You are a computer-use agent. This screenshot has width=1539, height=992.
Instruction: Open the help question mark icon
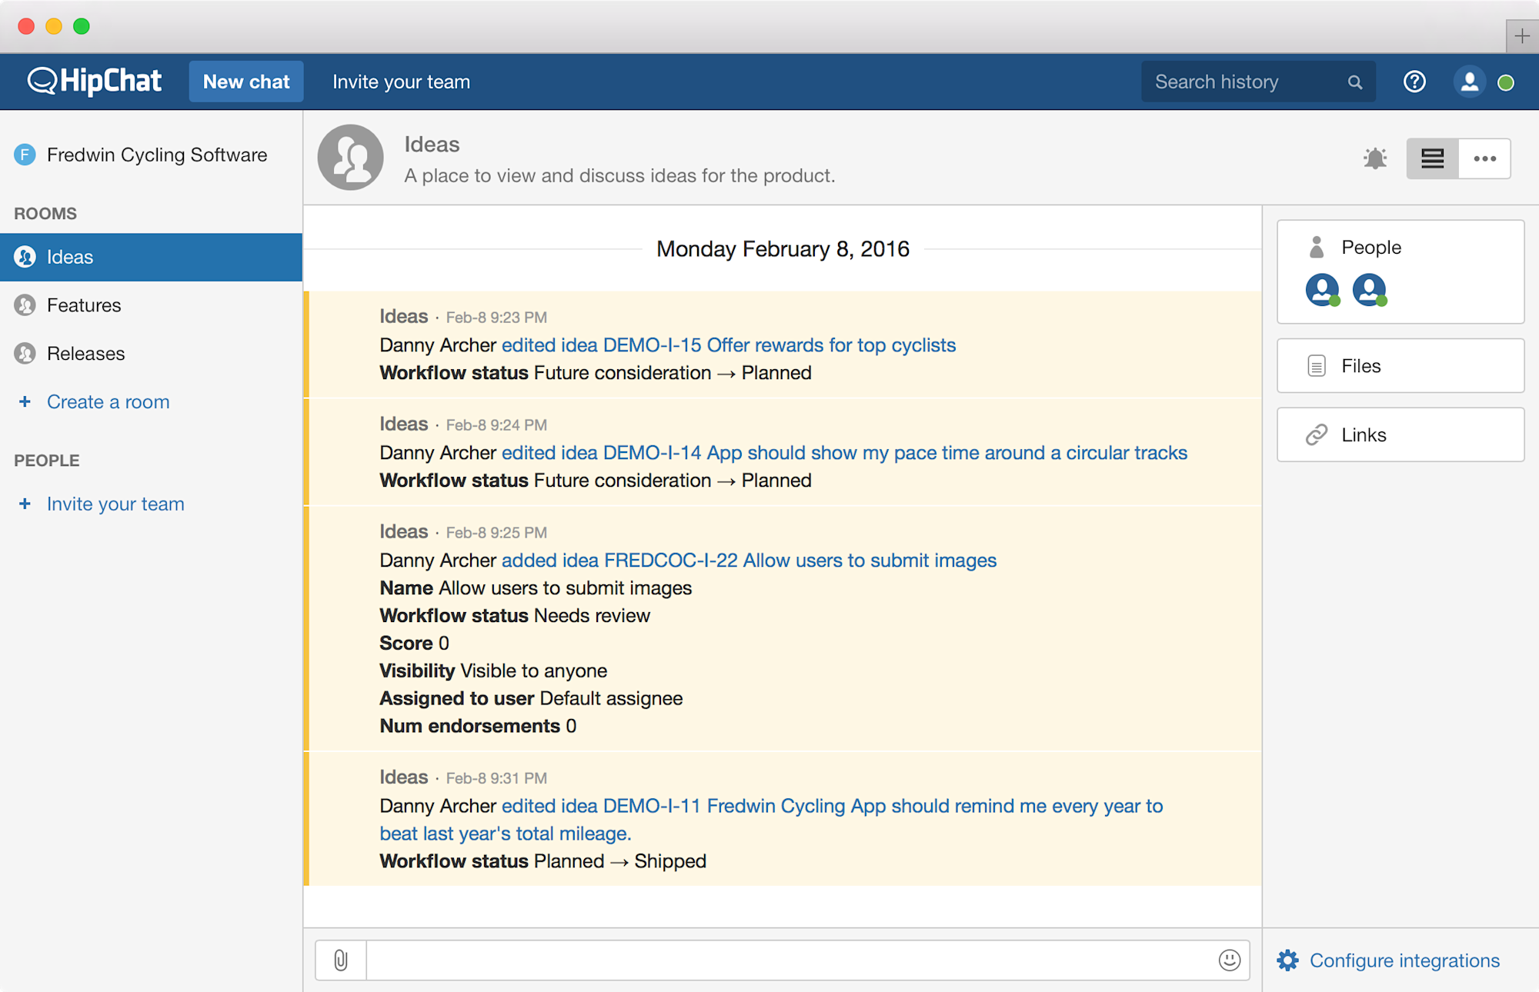[1414, 82]
